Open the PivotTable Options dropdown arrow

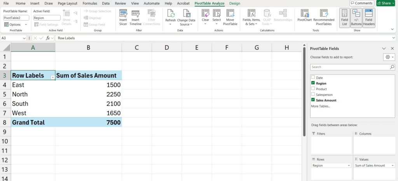[26, 25]
